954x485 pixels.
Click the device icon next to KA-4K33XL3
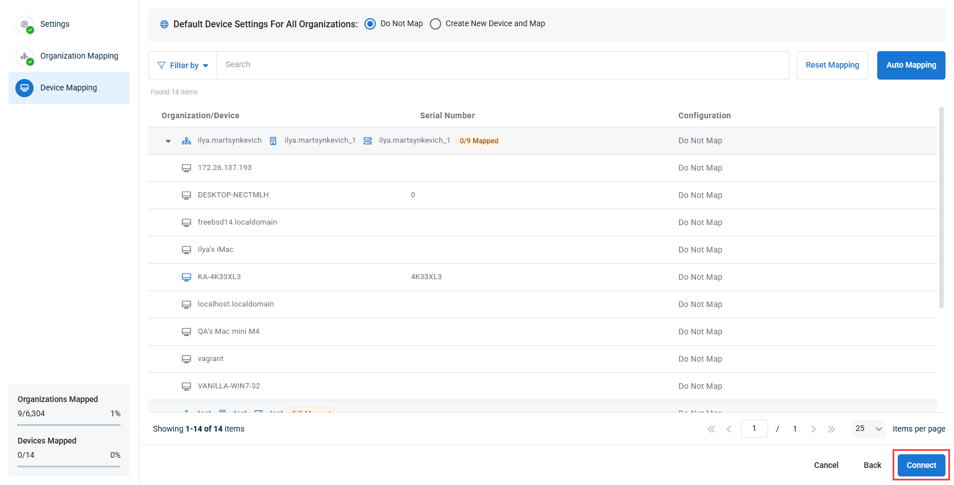click(186, 277)
